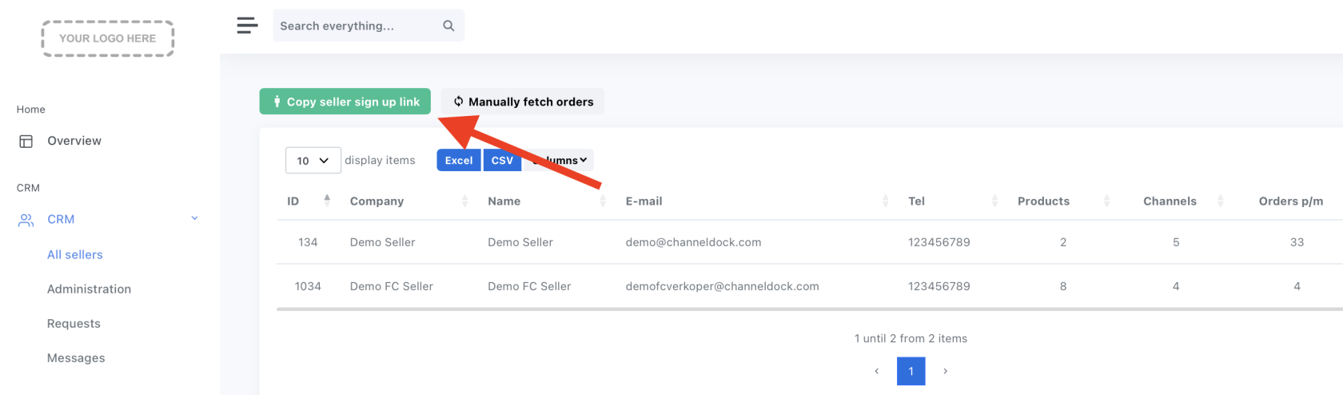Click Tel value in Demo Seller row
Image resolution: width=1343 pixels, height=395 pixels.
tap(939, 242)
